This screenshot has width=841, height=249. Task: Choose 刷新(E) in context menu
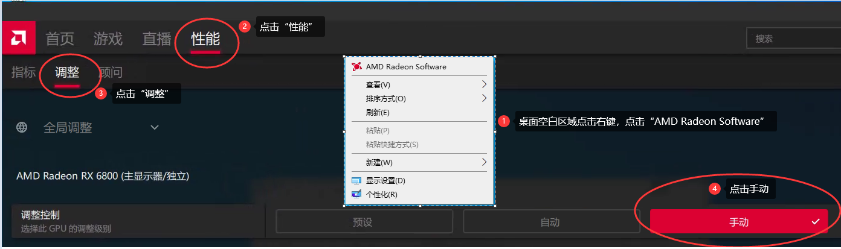point(378,113)
